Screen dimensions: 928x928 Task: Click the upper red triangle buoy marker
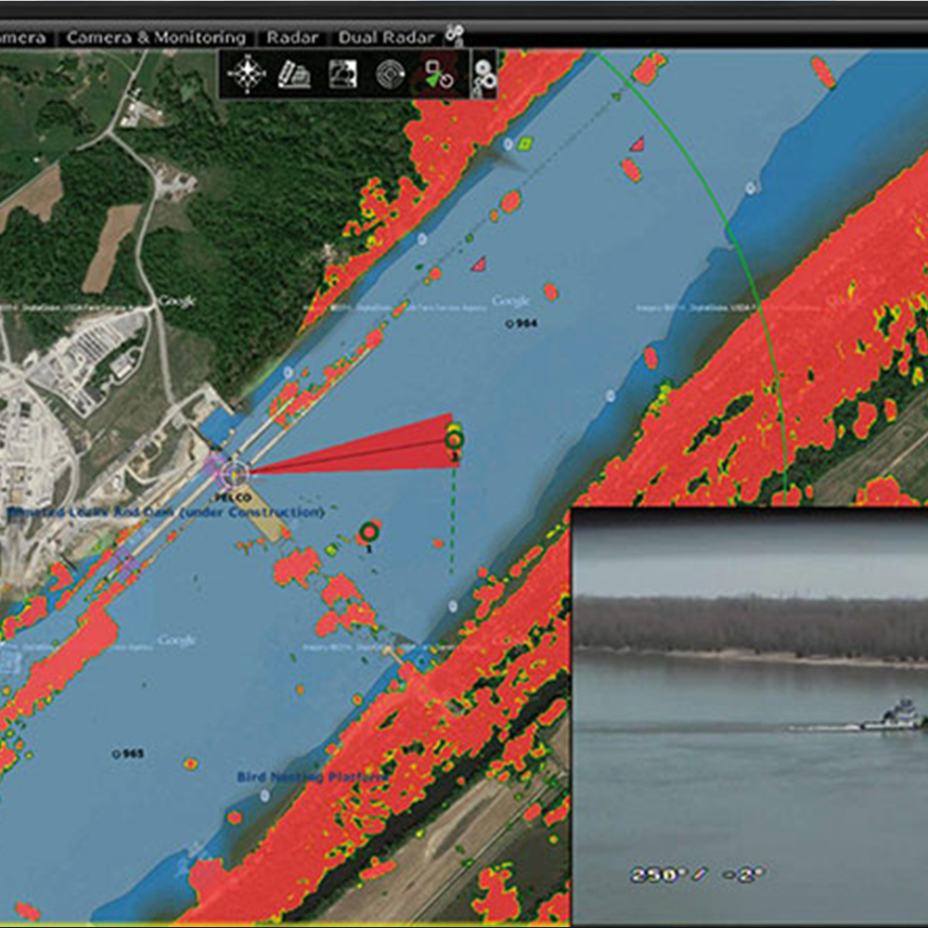tap(637, 144)
